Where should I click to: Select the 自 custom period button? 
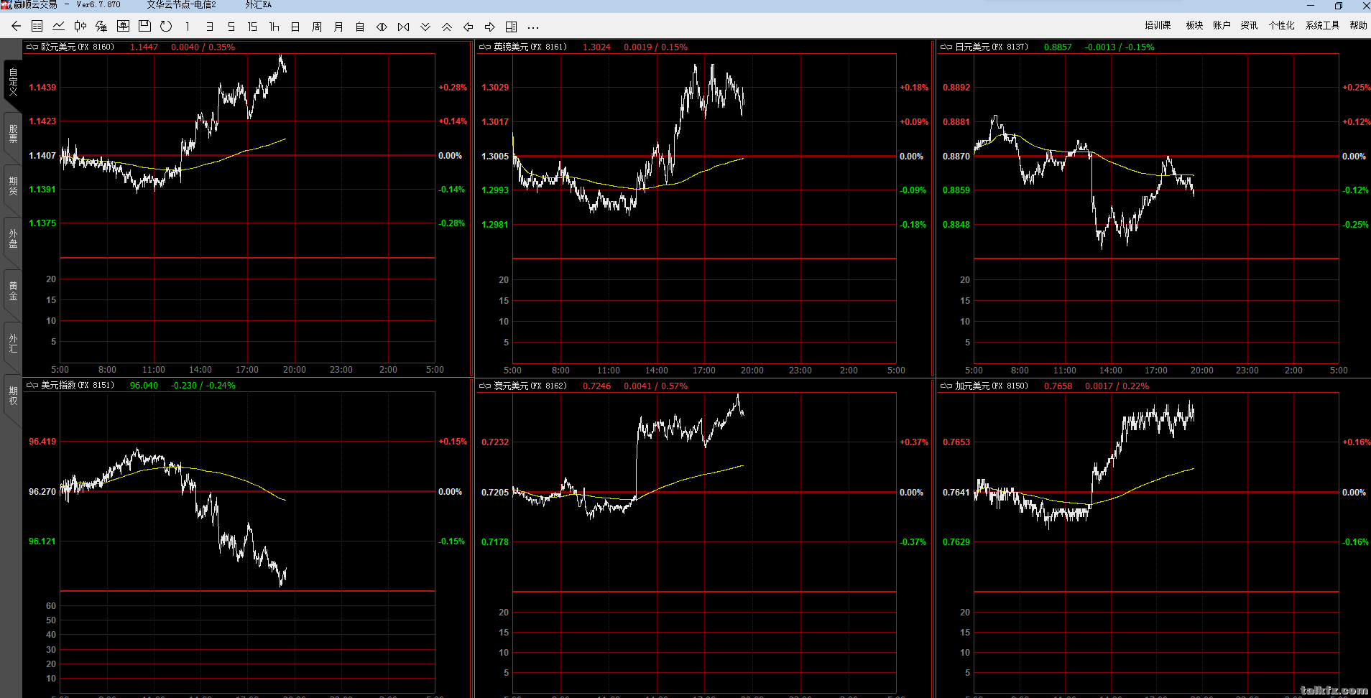pos(360,27)
